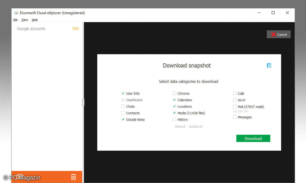The width and height of the screenshot is (306, 183).
Task: Enable the Chats category
Action: [x=123, y=106]
